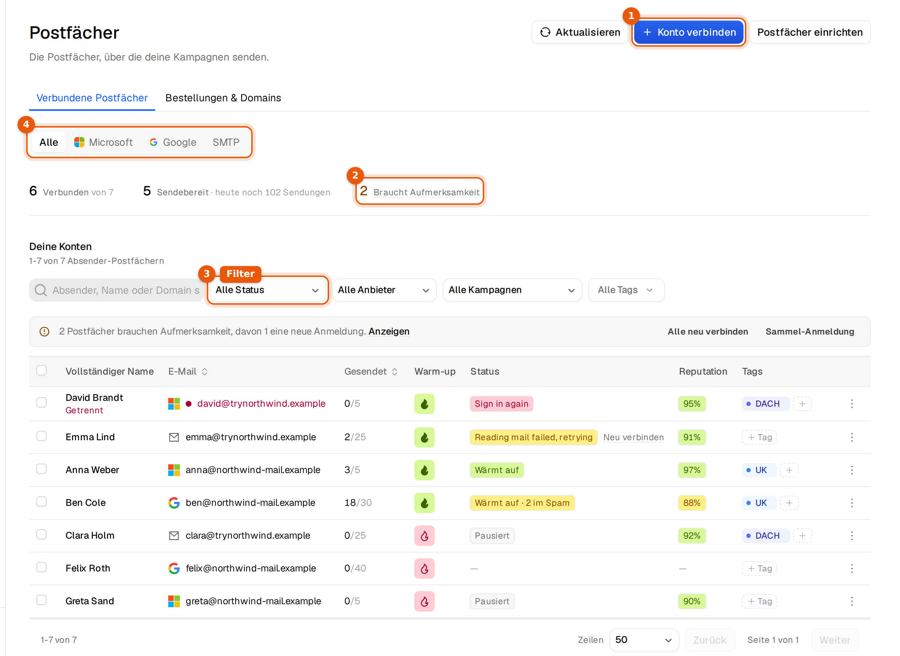Click the search field for Absender, Name oder Domain

[116, 290]
